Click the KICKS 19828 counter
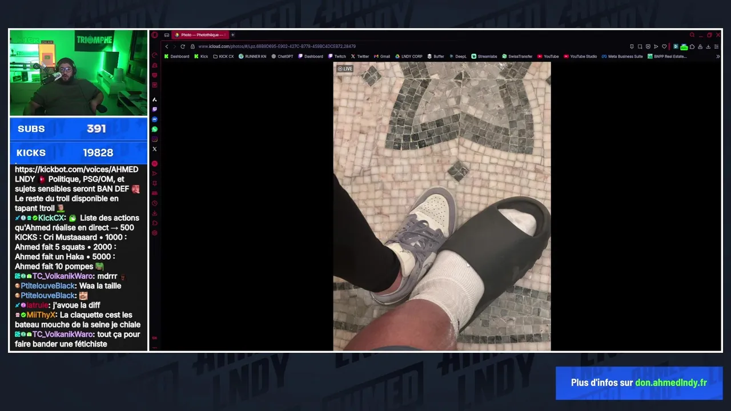The width and height of the screenshot is (731, 411). pyautogui.click(x=78, y=152)
